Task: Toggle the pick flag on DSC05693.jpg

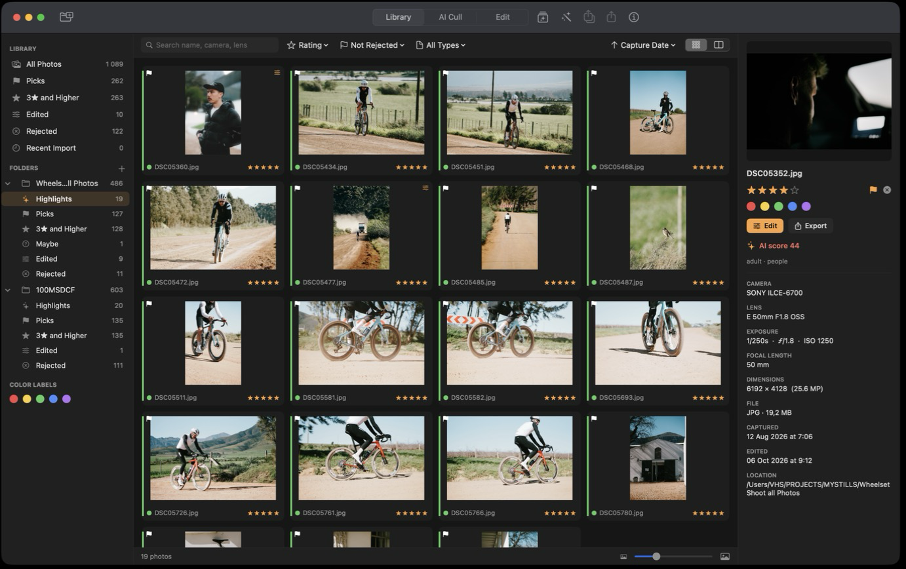Action: pyautogui.click(x=594, y=304)
